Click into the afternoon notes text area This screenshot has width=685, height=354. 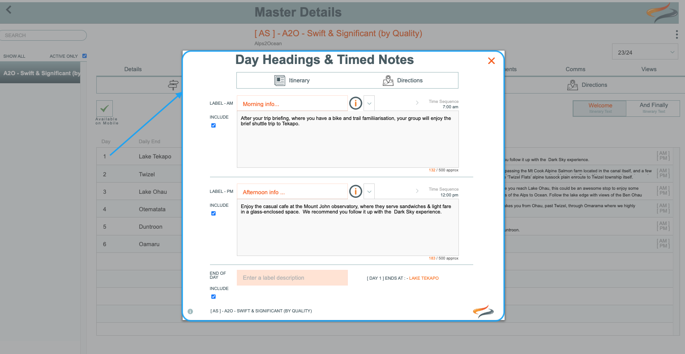tap(348, 227)
